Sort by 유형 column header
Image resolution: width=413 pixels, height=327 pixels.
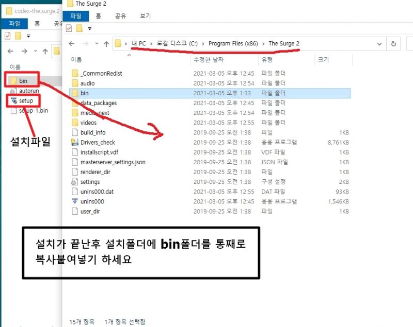tap(267, 60)
